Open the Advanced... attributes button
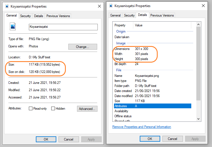Image resolution: width=212 pixels, height=147 pixels. pyautogui.click(x=87, y=109)
